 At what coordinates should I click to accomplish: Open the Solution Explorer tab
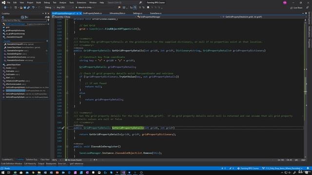(x=32, y=159)
